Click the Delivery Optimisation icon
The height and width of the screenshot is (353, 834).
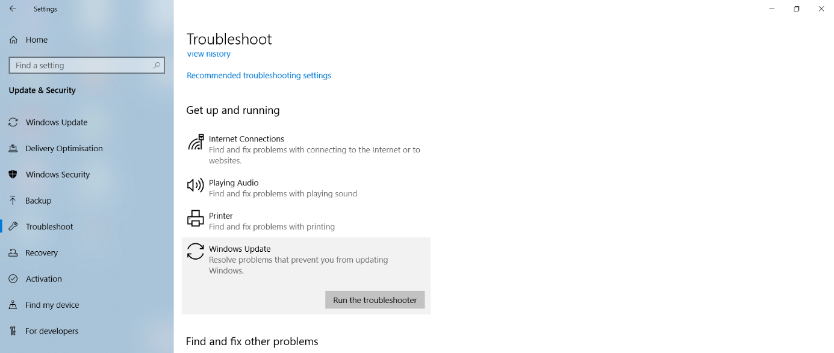13,148
